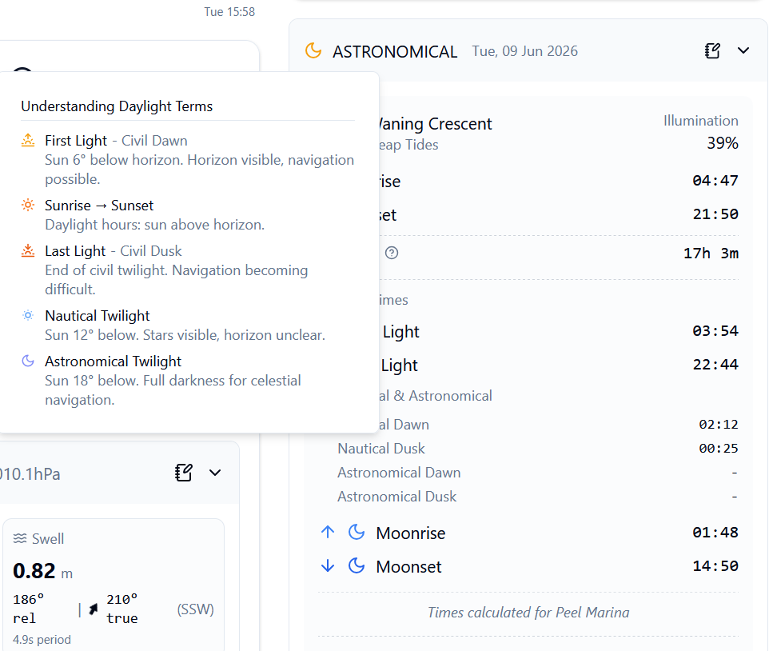Screen dimensions: 773x651
Task: Click the Waning Crescent moon phase text
Action: 435,124
